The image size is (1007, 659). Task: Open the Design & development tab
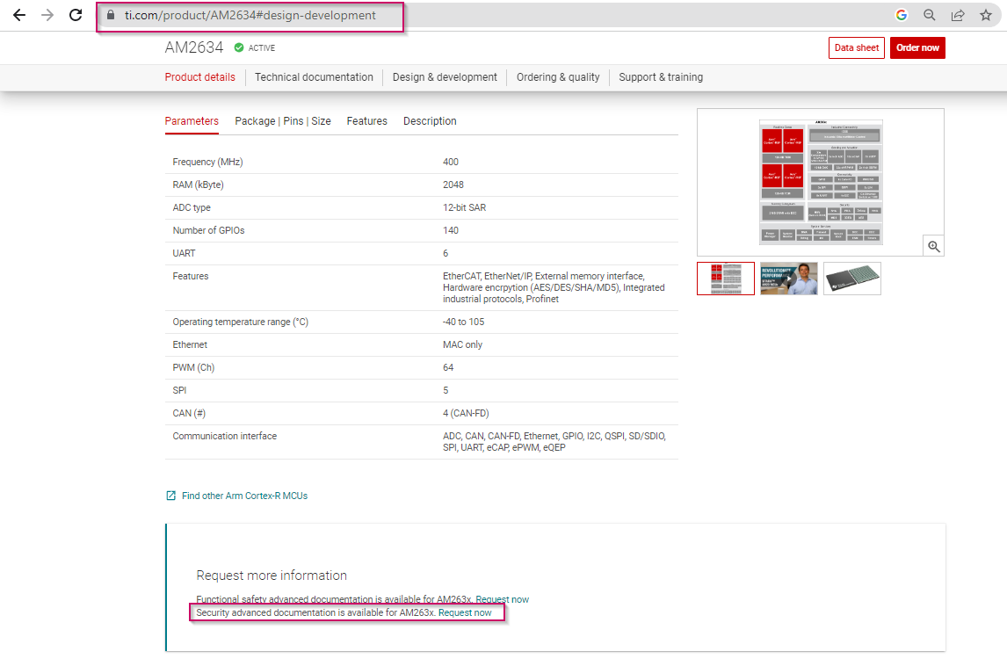445,77
